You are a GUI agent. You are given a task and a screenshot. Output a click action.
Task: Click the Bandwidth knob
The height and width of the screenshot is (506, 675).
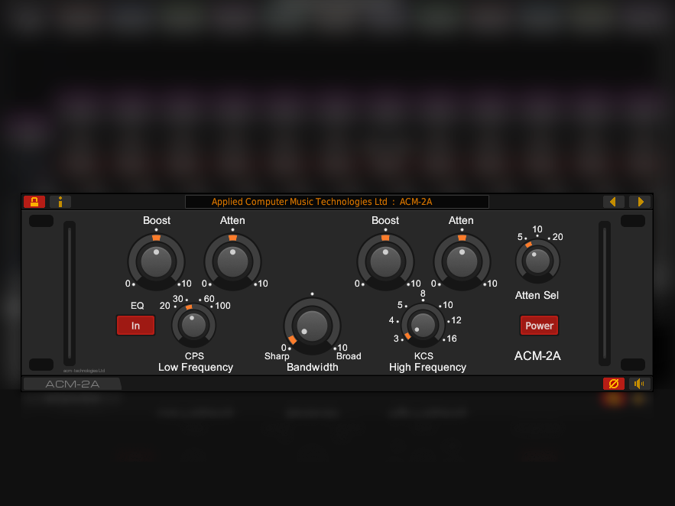click(x=312, y=326)
